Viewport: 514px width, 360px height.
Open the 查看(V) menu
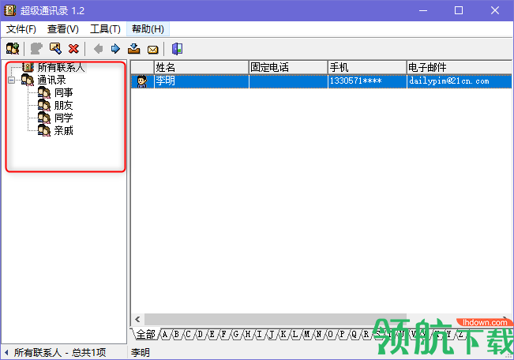(63, 29)
